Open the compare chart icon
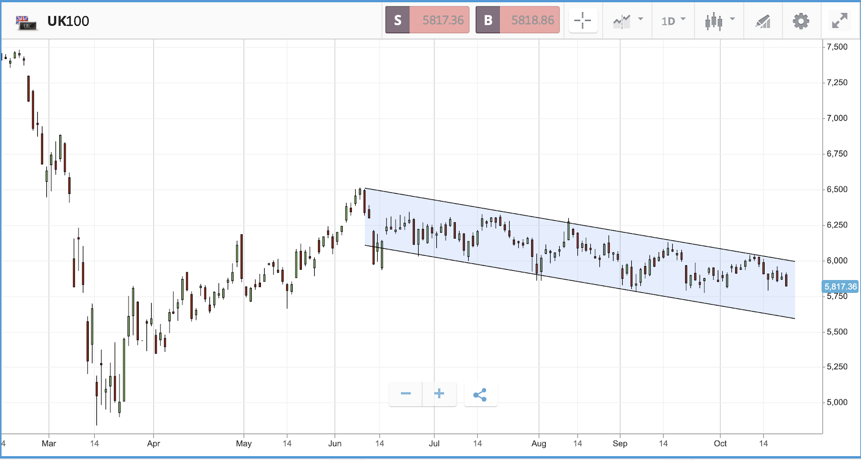861x460 pixels. pos(622,21)
